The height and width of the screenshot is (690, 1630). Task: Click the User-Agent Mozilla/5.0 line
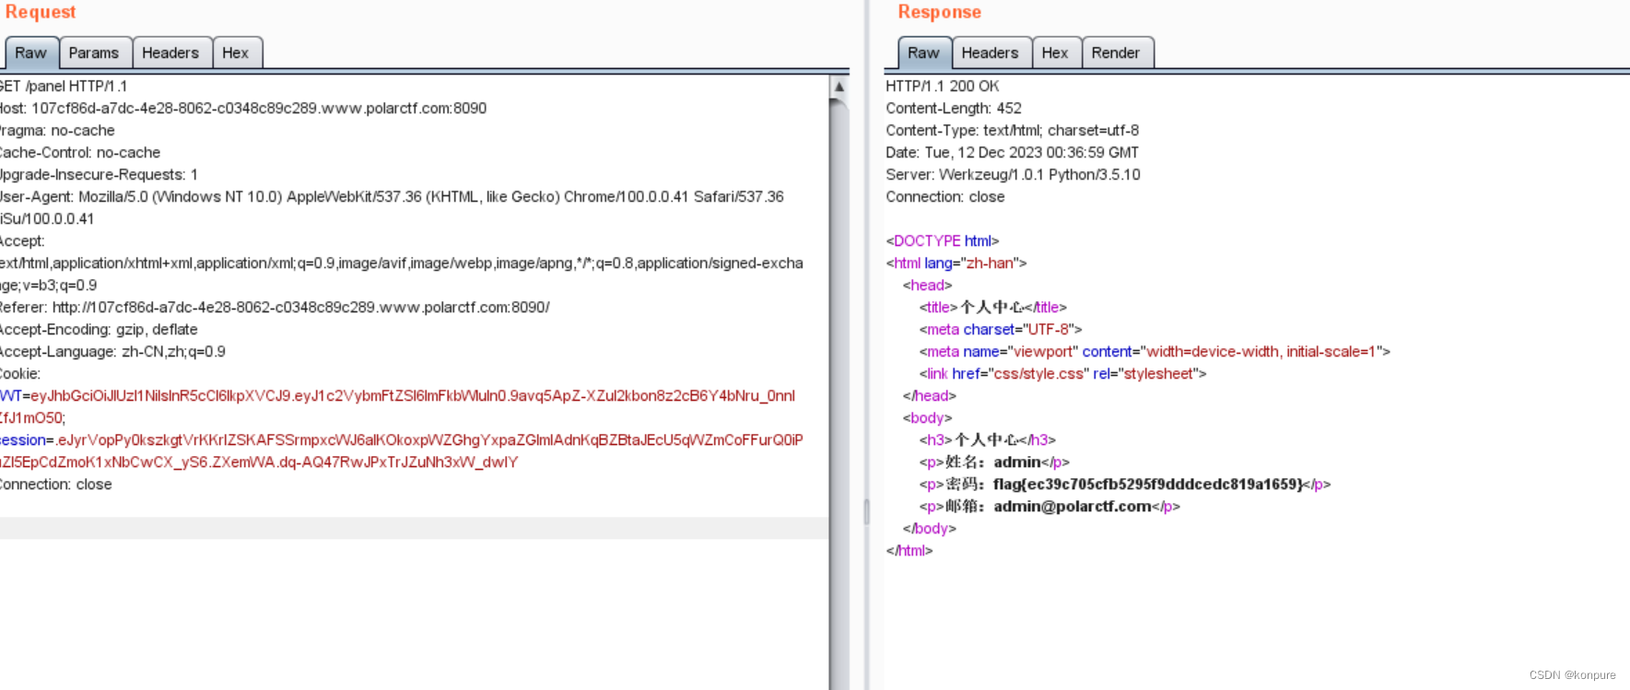392,196
